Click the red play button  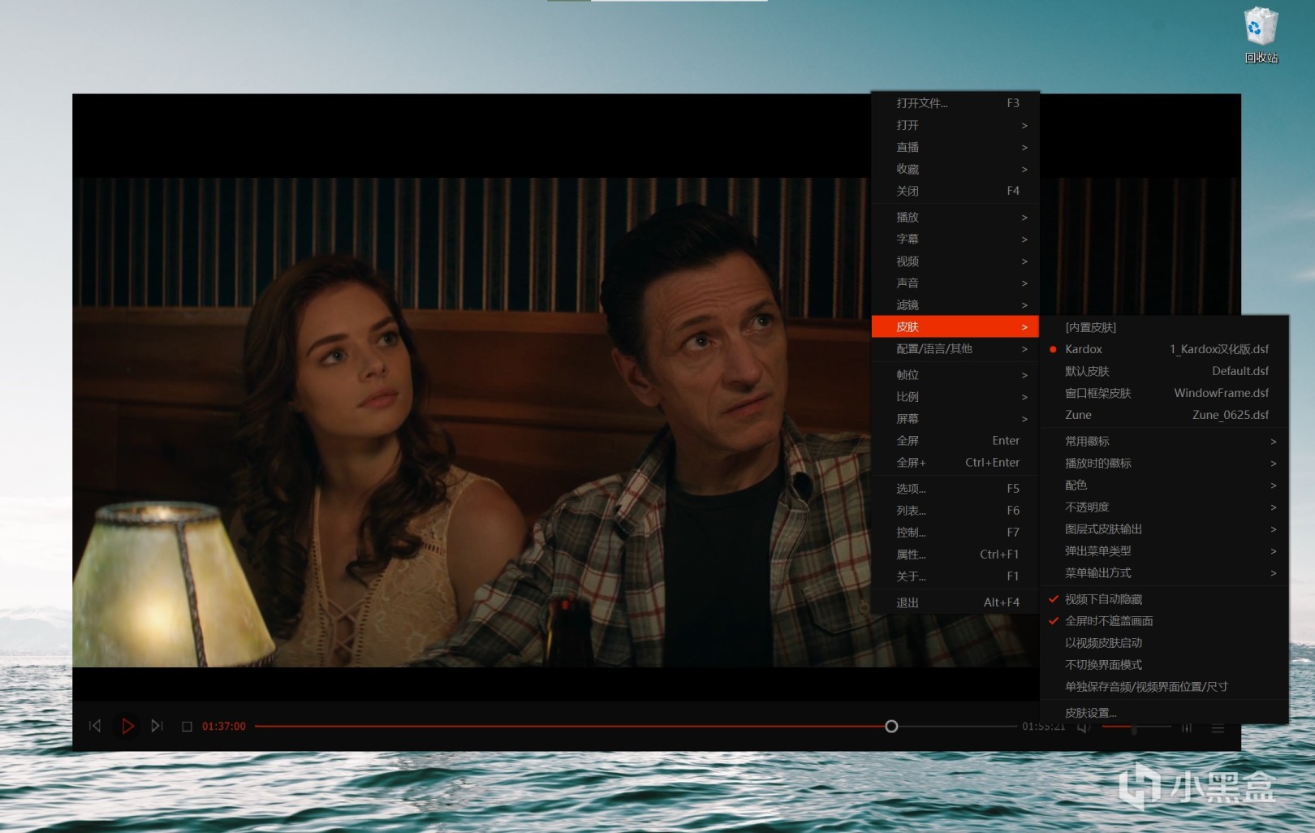127,726
